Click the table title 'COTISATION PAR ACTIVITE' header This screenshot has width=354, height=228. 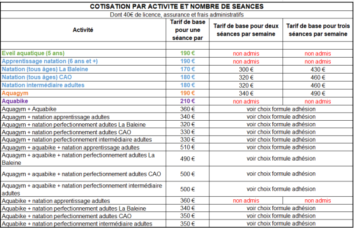177,6
